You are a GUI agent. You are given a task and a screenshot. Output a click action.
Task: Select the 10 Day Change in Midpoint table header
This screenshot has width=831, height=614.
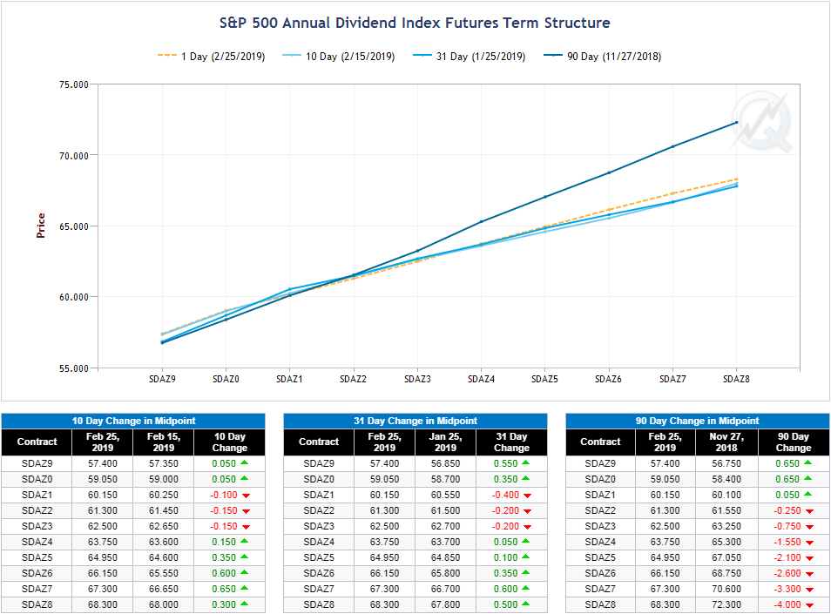point(133,421)
